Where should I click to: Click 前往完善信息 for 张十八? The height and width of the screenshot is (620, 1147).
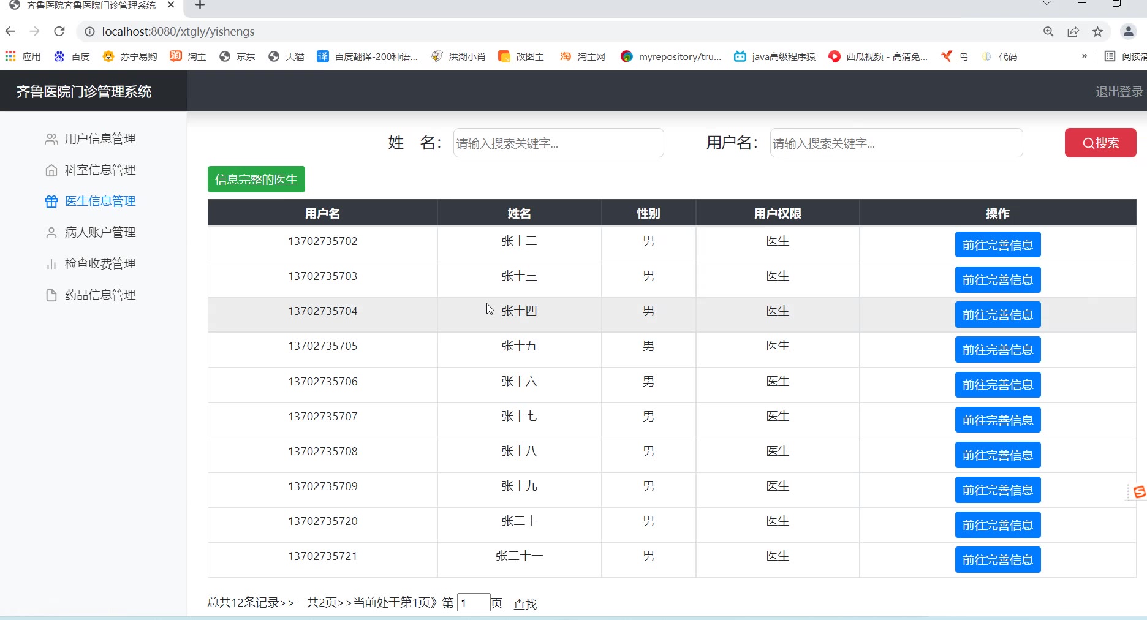point(997,455)
